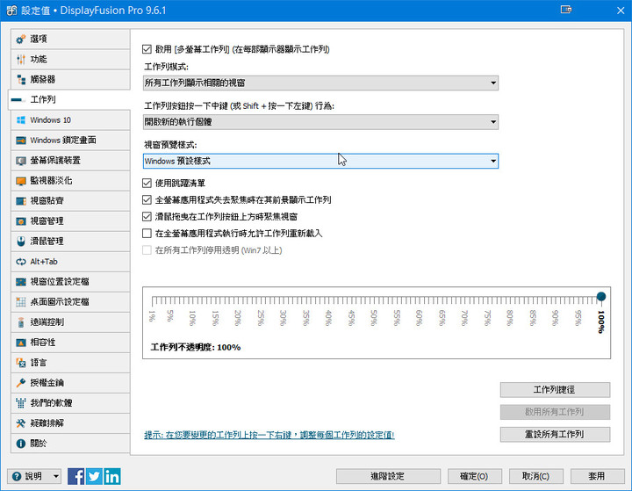Click the 關於 info icon
This screenshot has height=491, width=632.
pyautogui.click(x=20, y=444)
